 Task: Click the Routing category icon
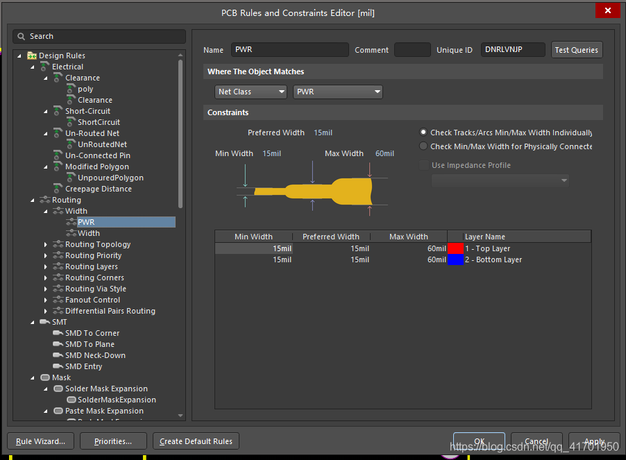[45, 200]
